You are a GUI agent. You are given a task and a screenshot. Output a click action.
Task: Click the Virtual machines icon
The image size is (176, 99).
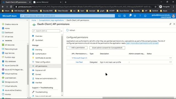[x=3, y=74]
